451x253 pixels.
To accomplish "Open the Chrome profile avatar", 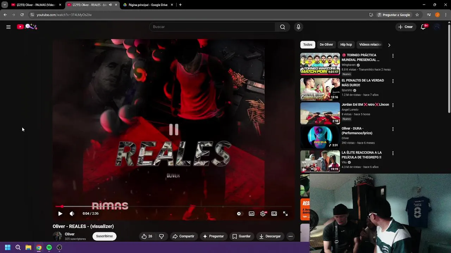I will click(437, 15).
